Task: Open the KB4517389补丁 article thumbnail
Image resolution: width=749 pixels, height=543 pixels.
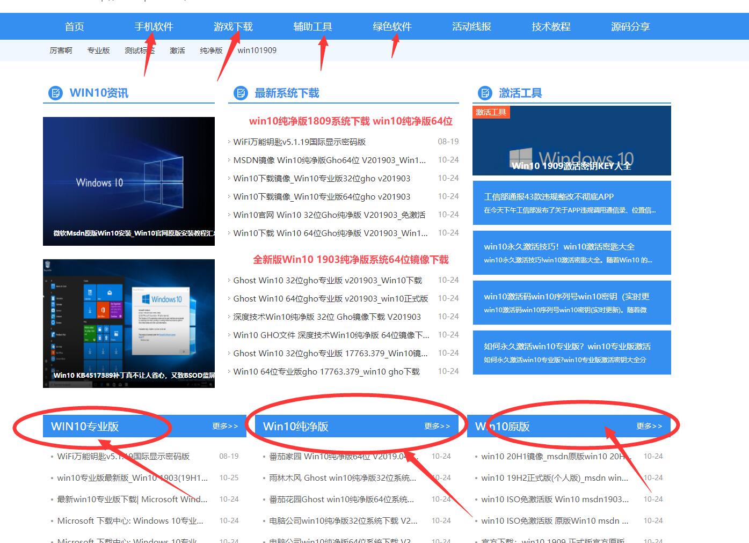Action: (x=129, y=324)
